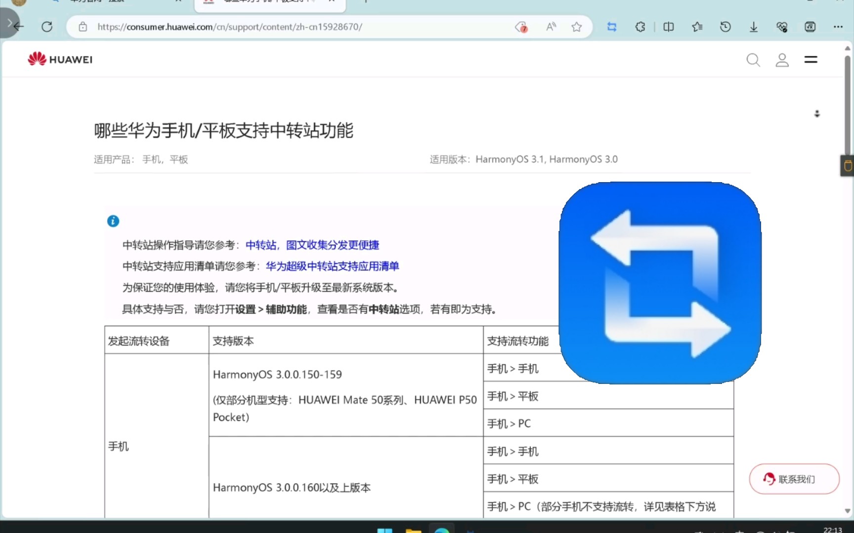Open File Explorer from taskbar

coord(413,530)
